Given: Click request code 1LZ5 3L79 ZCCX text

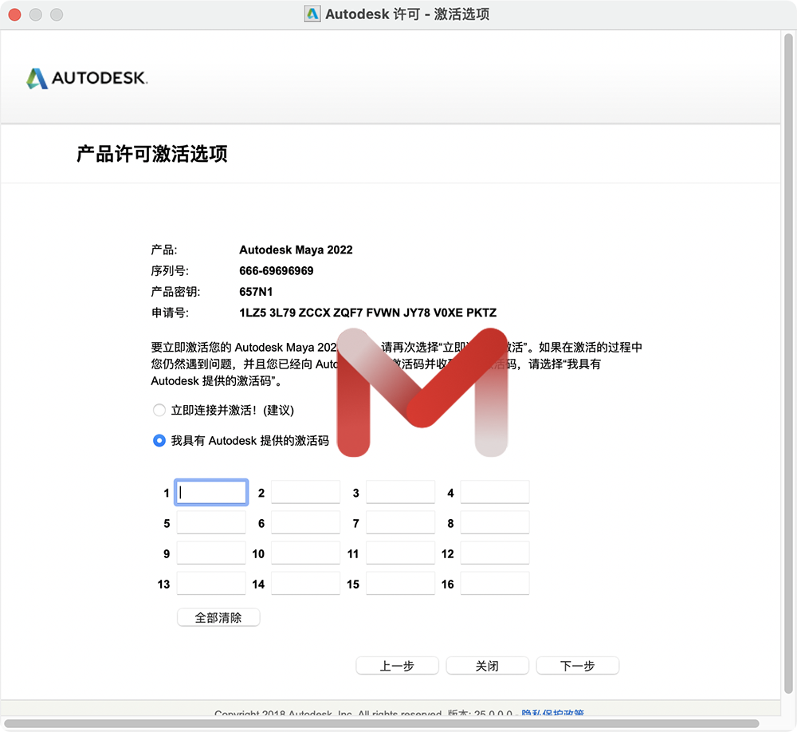Looking at the screenshot, I should 368,313.
